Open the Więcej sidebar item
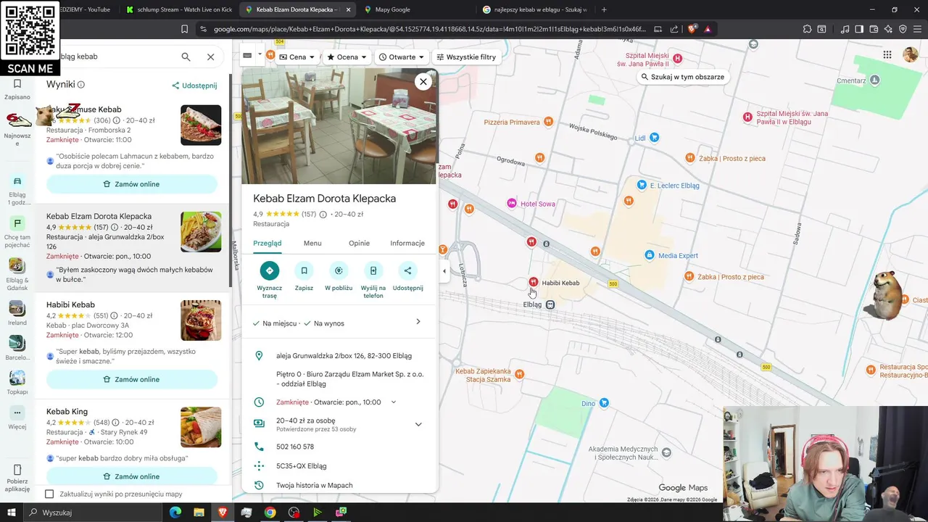This screenshot has height=522, width=928. 17,418
